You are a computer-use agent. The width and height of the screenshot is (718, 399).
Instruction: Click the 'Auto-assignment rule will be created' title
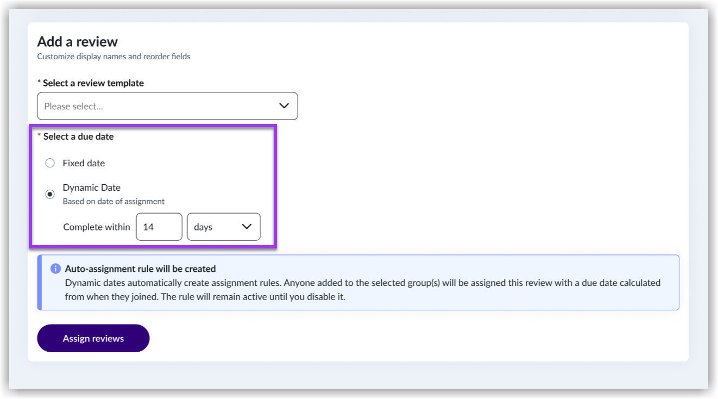tap(140, 269)
